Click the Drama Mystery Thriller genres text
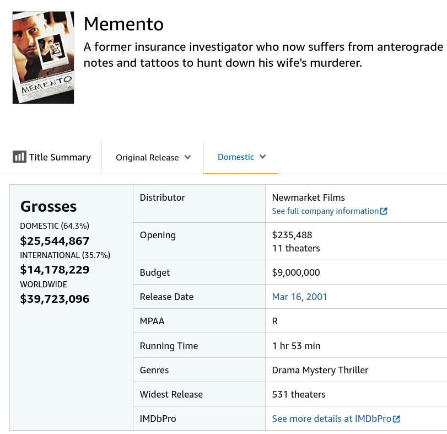Screen dimensions: 447x434 click(x=320, y=370)
